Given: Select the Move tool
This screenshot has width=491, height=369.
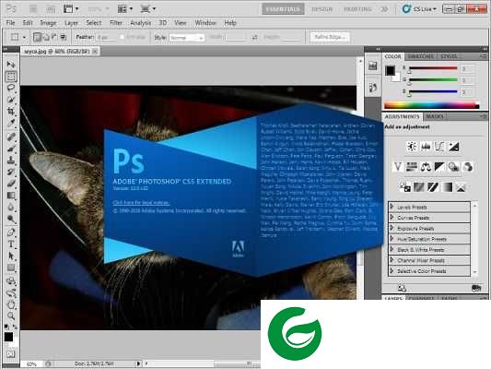Looking at the screenshot, I should (x=11, y=65).
